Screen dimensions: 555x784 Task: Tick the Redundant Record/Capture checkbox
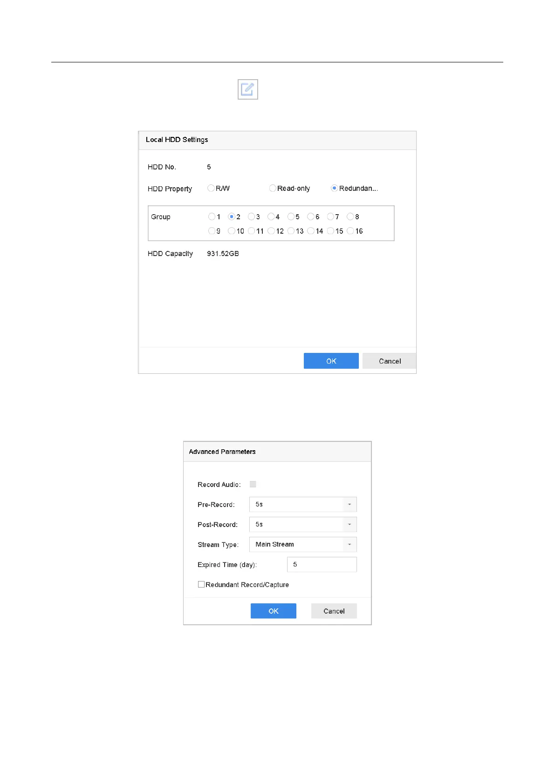tap(201, 584)
